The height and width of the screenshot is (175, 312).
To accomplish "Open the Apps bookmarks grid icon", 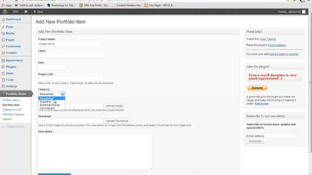I will [3, 5].
